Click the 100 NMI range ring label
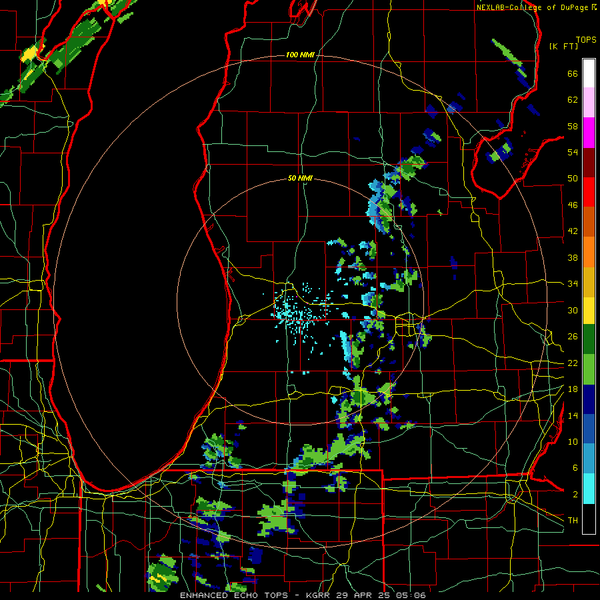 300,55
